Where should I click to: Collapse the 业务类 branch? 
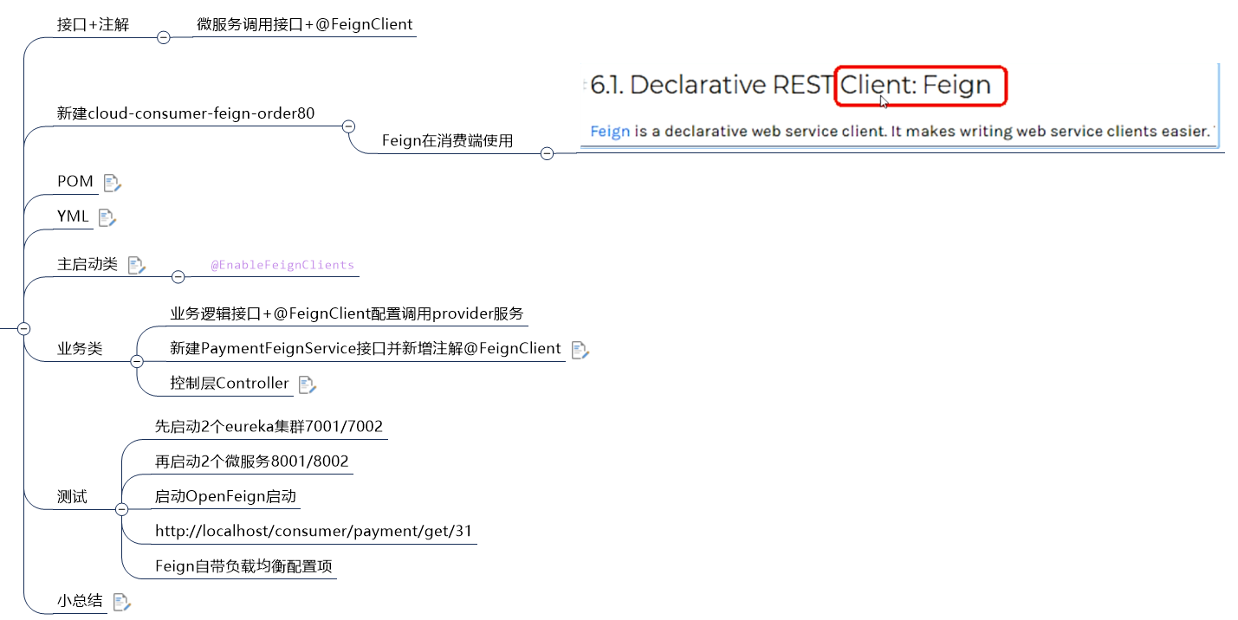click(137, 361)
